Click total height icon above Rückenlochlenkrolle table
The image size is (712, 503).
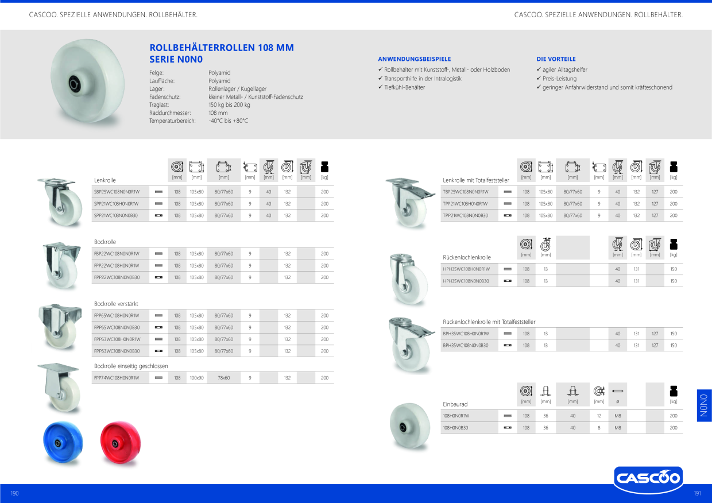pos(636,245)
